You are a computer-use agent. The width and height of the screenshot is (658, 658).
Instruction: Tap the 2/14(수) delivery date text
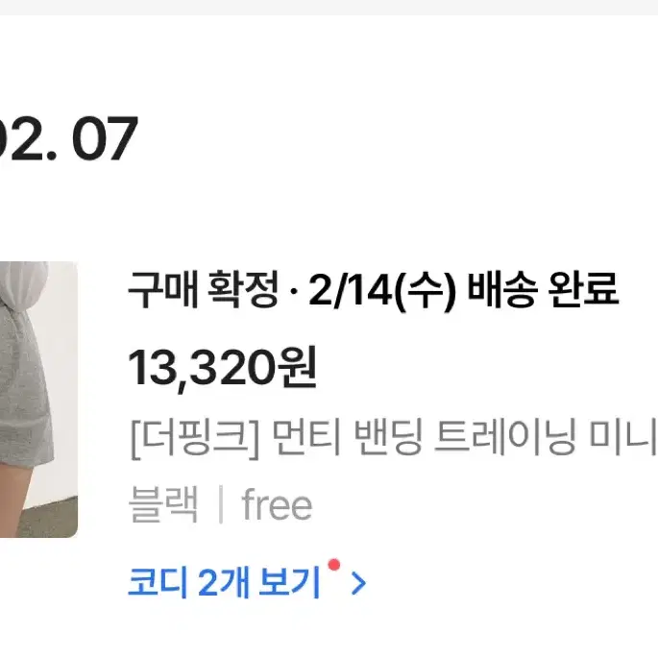pyautogui.click(x=382, y=290)
